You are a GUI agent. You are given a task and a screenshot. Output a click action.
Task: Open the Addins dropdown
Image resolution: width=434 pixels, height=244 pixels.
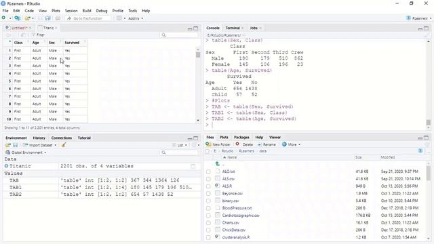136,18
